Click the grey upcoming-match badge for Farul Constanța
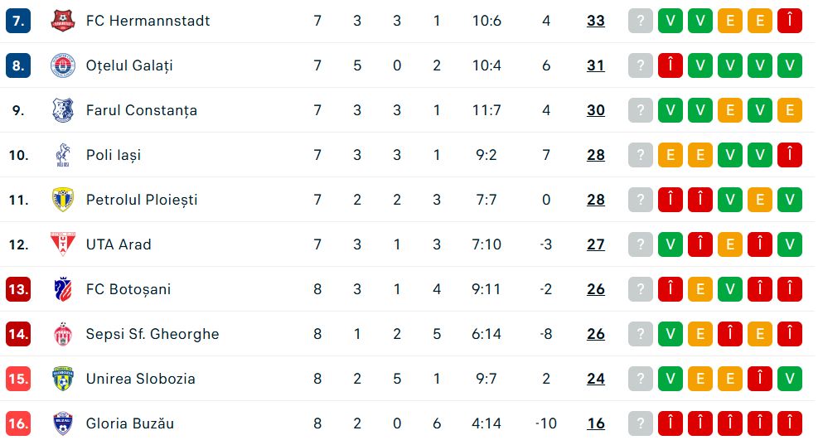823x445 pixels. click(x=641, y=110)
